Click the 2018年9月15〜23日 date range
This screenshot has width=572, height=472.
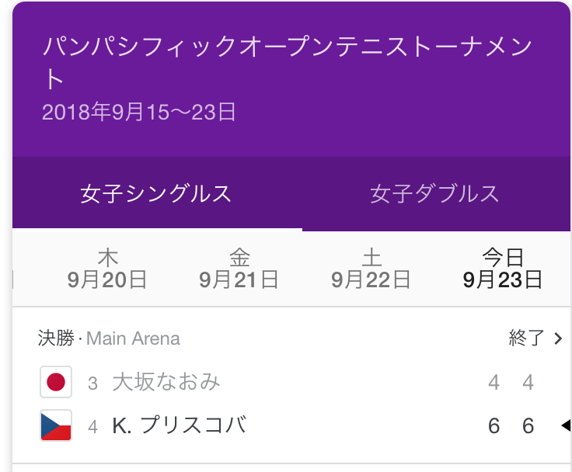point(139,112)
